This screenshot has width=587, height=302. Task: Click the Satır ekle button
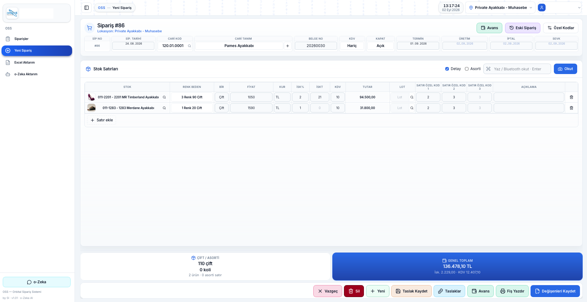coord(102,120)
